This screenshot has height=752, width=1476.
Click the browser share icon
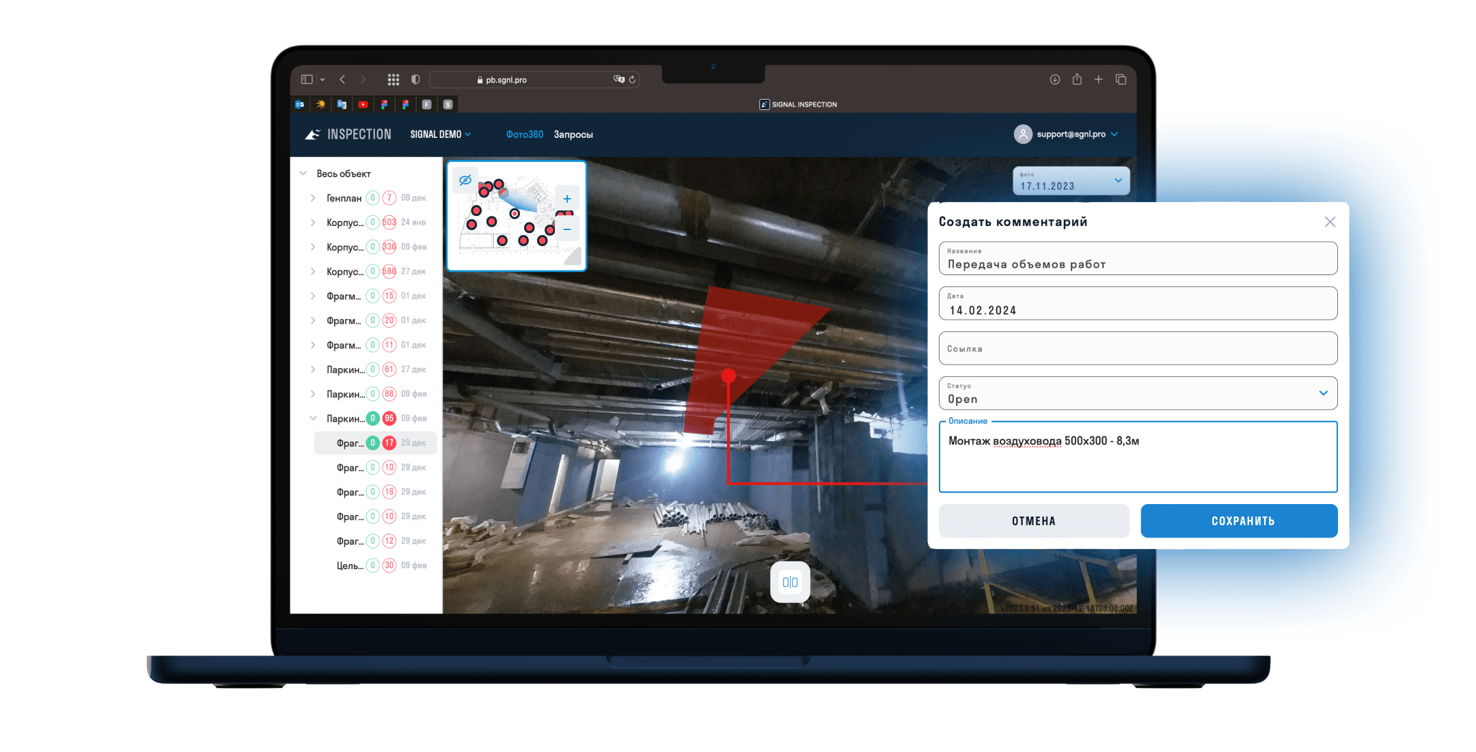point(1077,79)
